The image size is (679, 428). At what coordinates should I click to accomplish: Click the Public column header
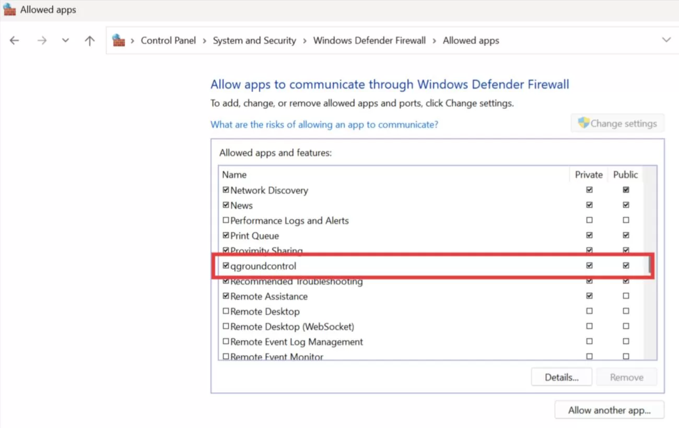click(625, 175)
